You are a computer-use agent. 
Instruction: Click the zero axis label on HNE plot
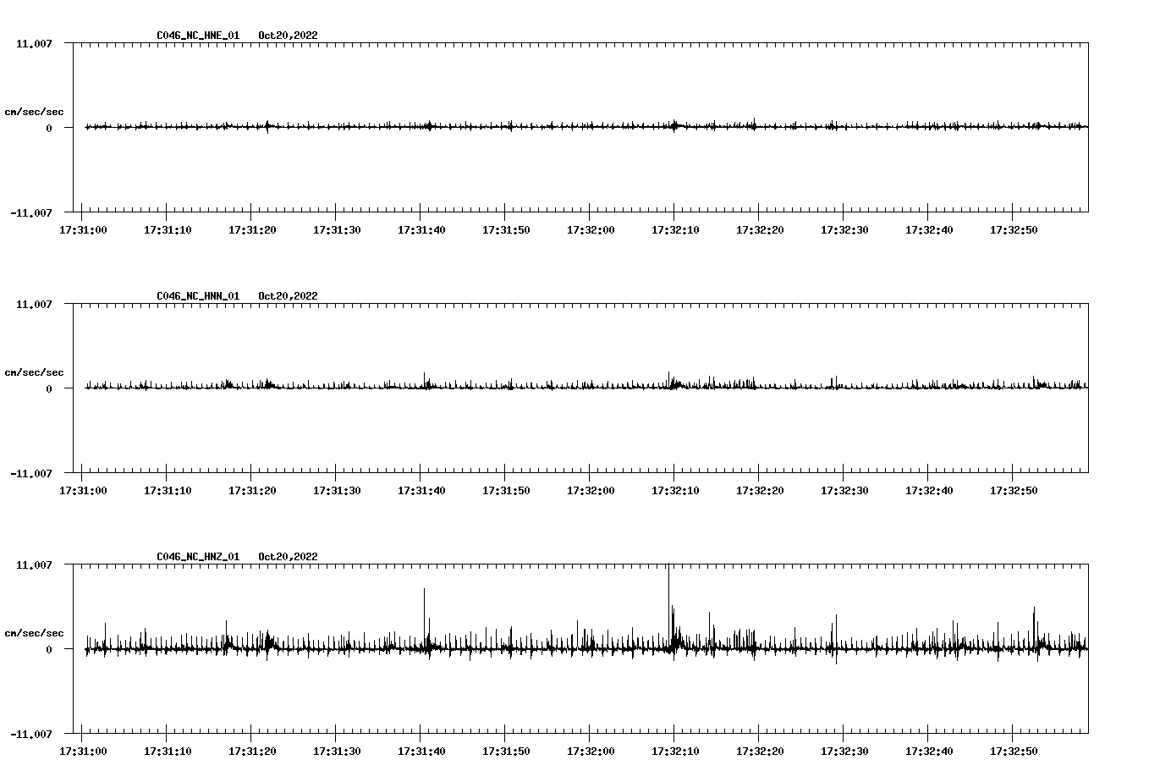(x=49, y=128)
